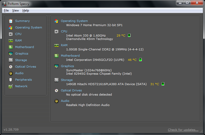Click the Check for updates link
This screenshot has width=205, height=135.
tap(183, 130)
